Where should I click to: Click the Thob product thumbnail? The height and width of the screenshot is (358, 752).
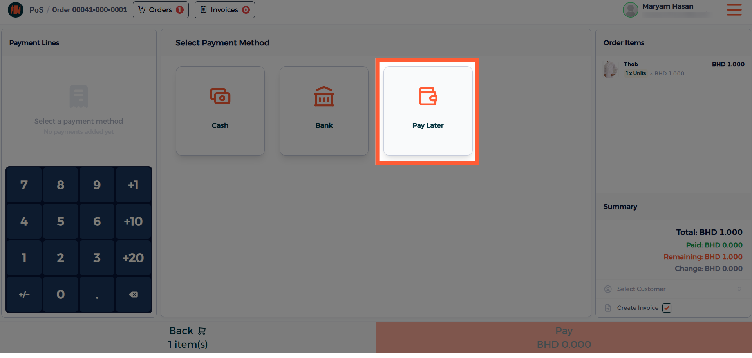point(610,69)
